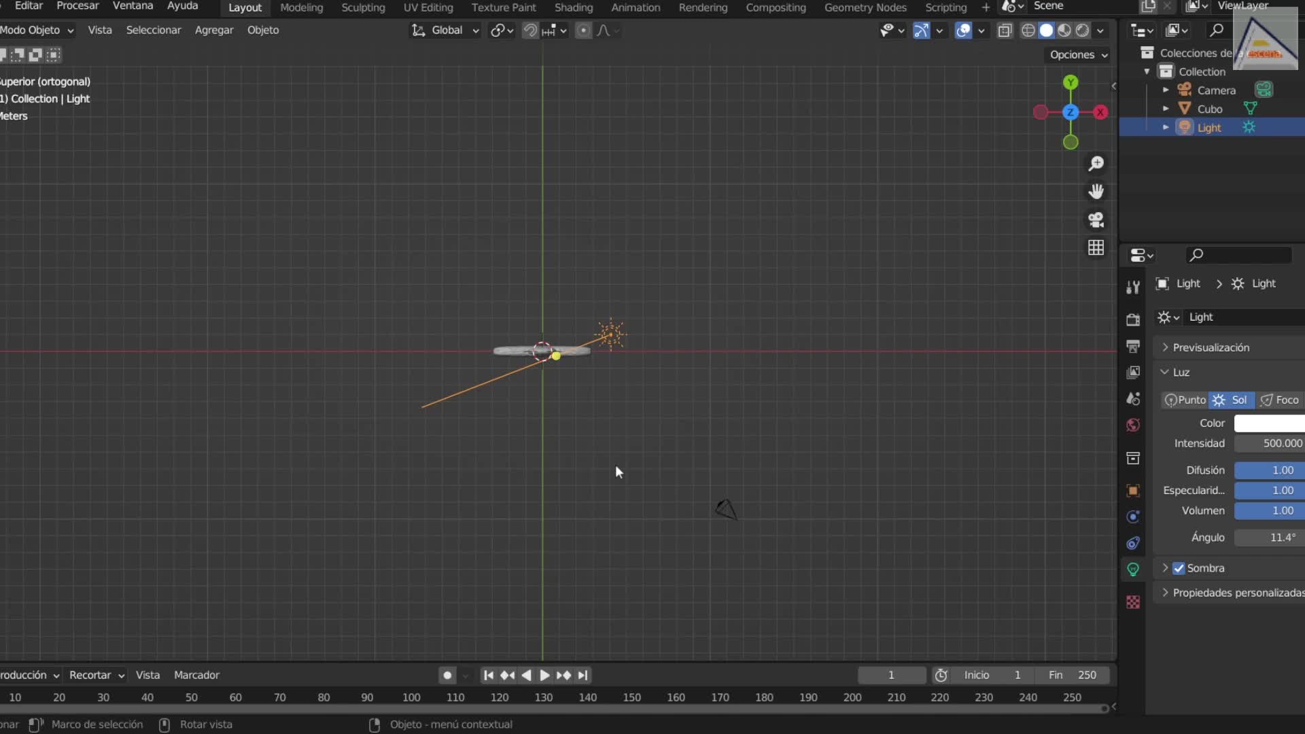Expand the Camera item in outliner
The image size is (1305, 734).
click(x=1166, y=90)
